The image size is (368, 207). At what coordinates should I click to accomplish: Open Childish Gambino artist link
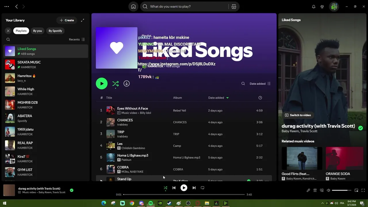pyautogui.click(x=133, y=148)
